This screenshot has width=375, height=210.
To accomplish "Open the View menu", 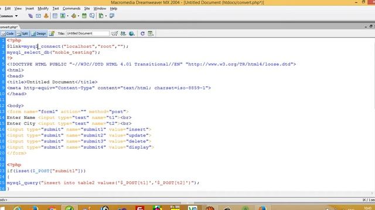I will (x=18, y=9).
